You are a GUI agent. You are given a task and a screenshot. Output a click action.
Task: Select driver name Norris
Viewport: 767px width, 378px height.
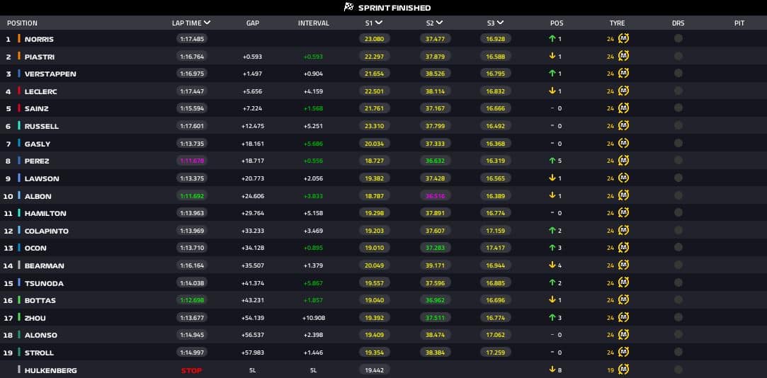click(39, 39)
